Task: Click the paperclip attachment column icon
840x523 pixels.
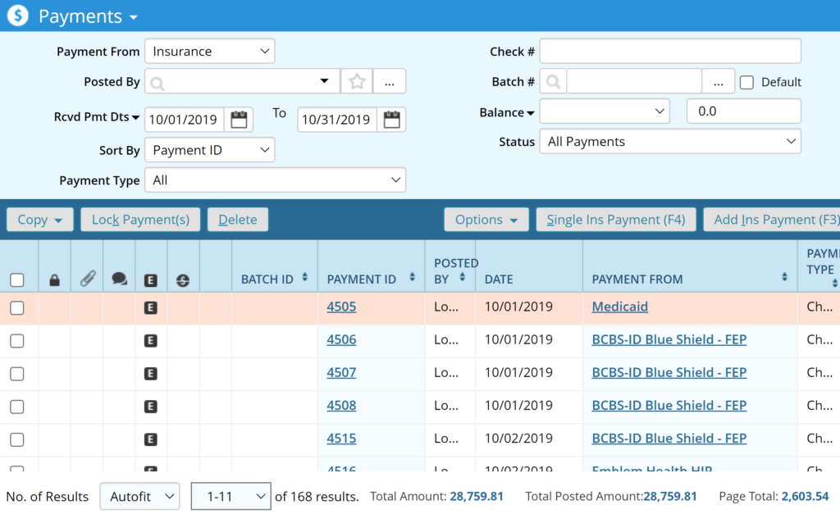Action: click(87, 280)
